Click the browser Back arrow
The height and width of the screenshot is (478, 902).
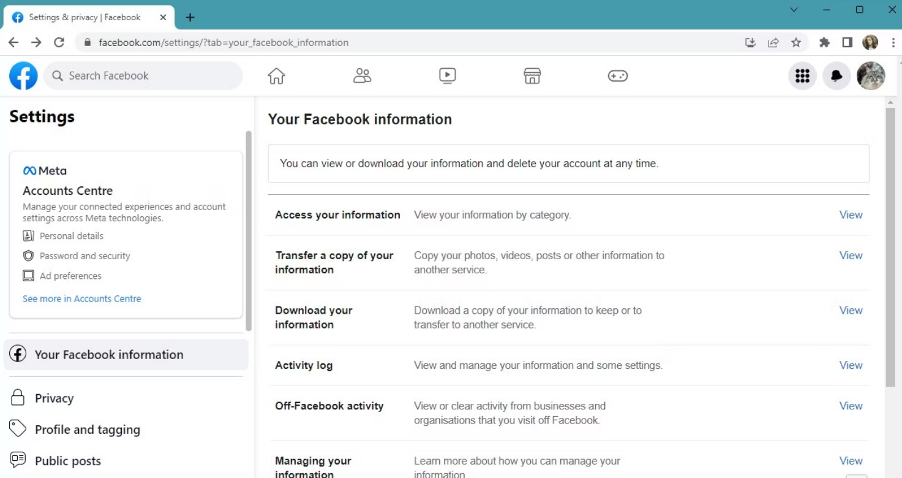(x=13, y=42)
